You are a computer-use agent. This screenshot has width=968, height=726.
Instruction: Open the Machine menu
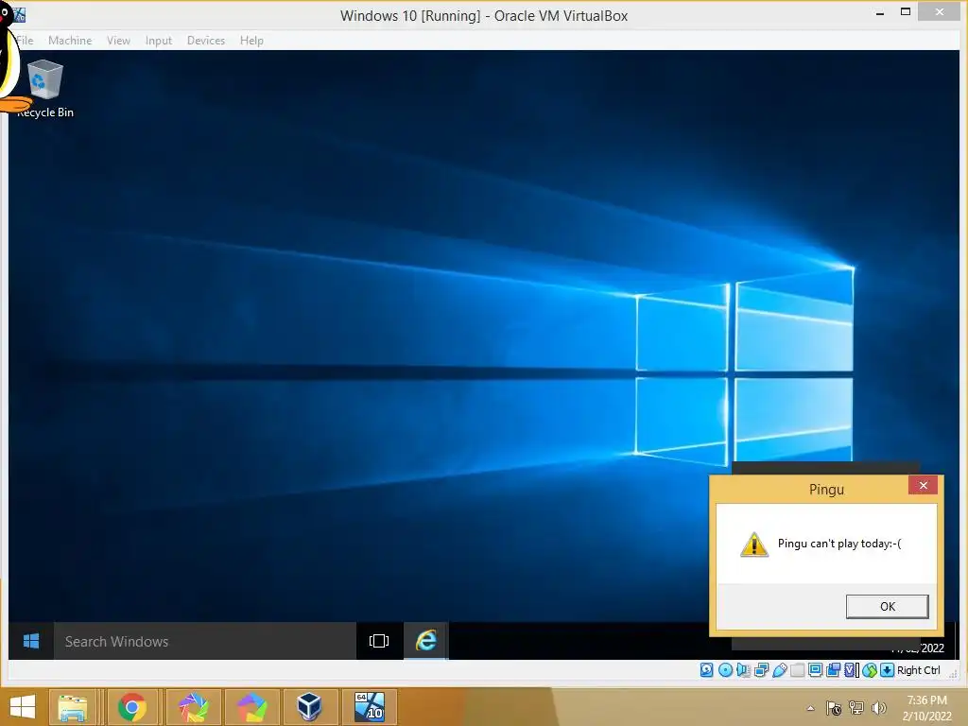point(70,40)
